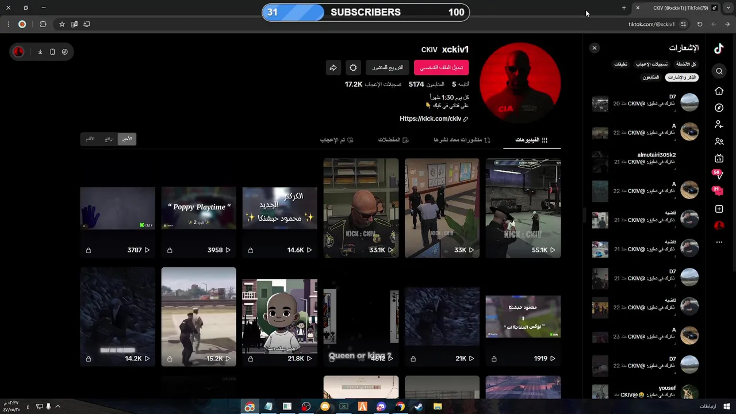736x414 pixels.
Task: Click the phone icon in the floating toolbar
Action: (x=52, y=52)
